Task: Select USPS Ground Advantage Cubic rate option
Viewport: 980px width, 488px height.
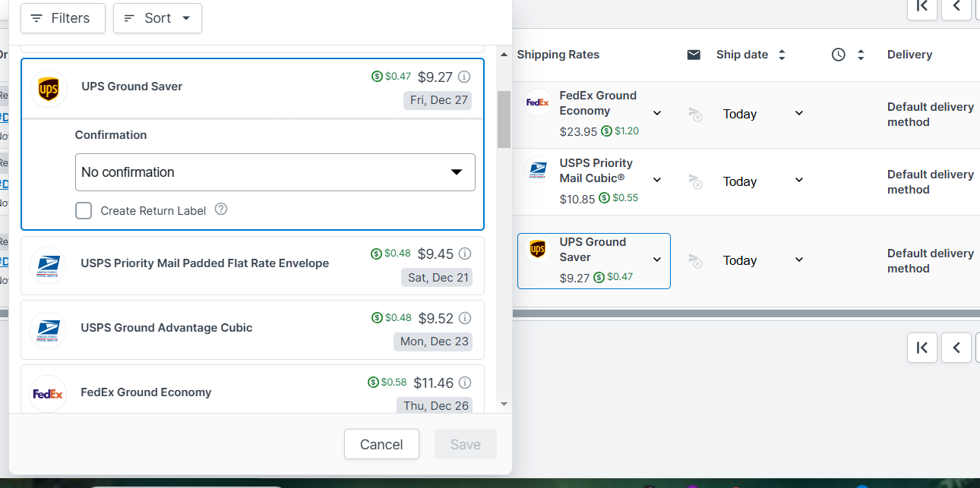Action: tap(252, 329)
